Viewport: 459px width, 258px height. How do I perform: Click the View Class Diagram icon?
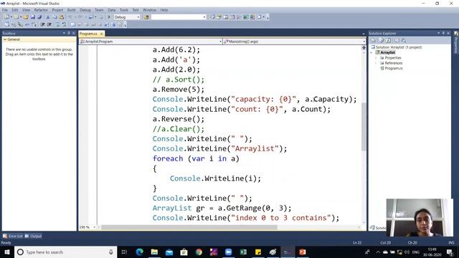(x=404, y=40)
